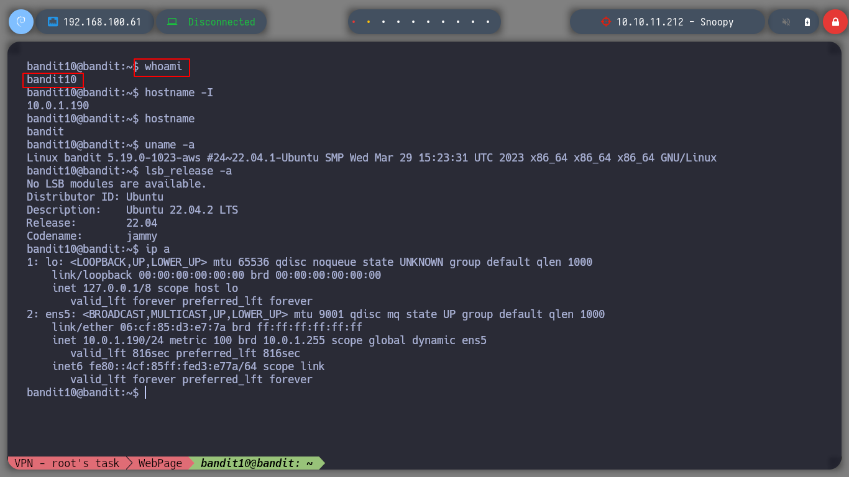Toggle the muted speaker volume icon

pos(786,22)
